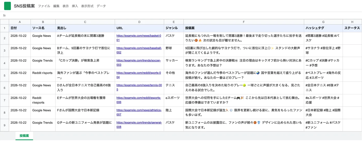362x142 pixels.
Task: Select the テニス genre cell
Action: (x=174, y=88)
